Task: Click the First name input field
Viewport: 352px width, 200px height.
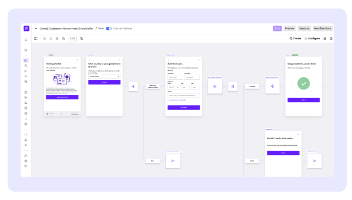Action: [175, 77]
